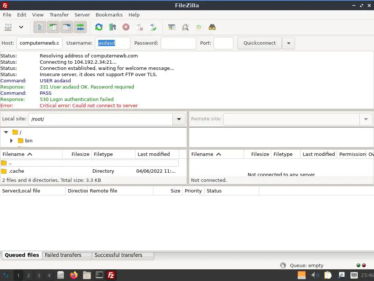Image resolution: width=374 pixels, height=281 pixels.
Task: Cancel the current operation
Action: pos(126,27)
